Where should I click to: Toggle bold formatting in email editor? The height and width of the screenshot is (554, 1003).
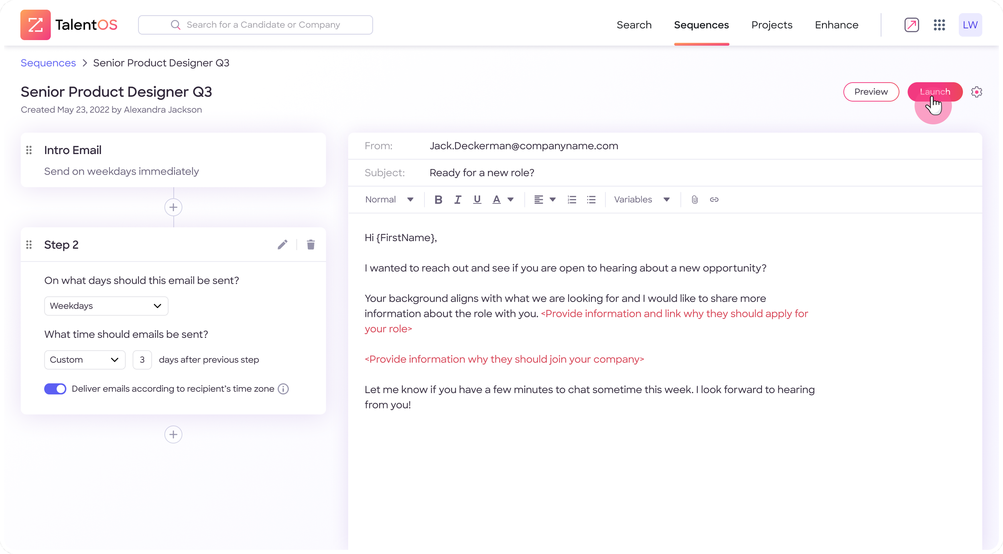point(438,199)
